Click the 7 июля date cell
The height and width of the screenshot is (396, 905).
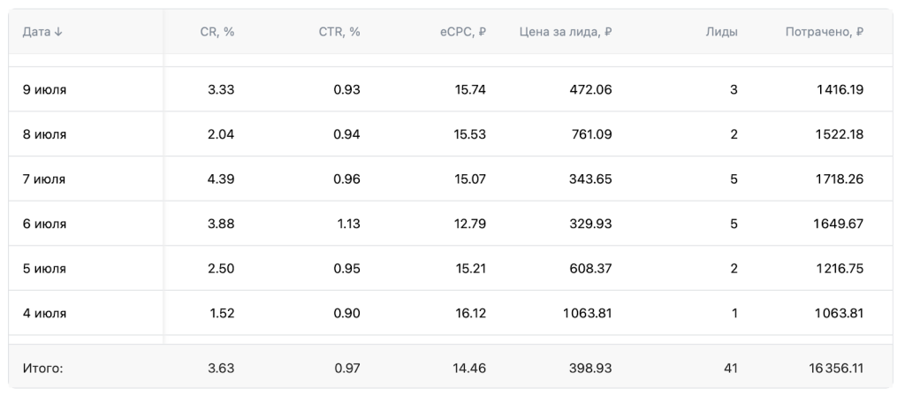(44, 179)
